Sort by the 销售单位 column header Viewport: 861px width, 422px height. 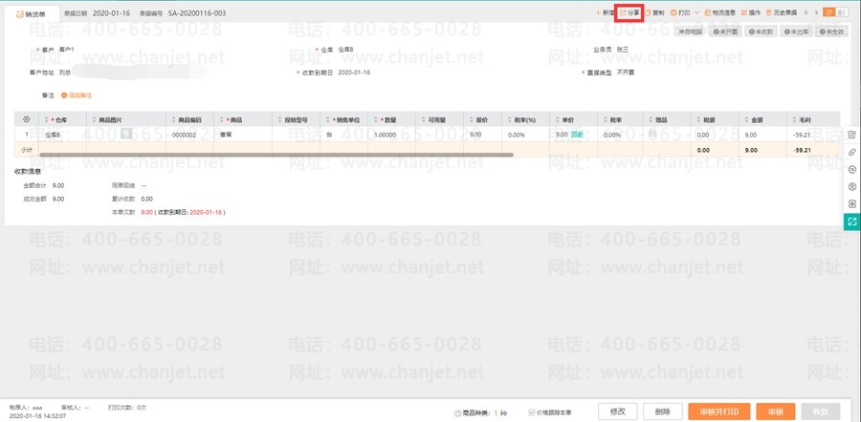pyautogui.click(x=342, y=119)
